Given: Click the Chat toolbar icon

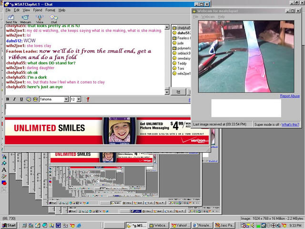Looking at the screenshot, I should [54, 19].
